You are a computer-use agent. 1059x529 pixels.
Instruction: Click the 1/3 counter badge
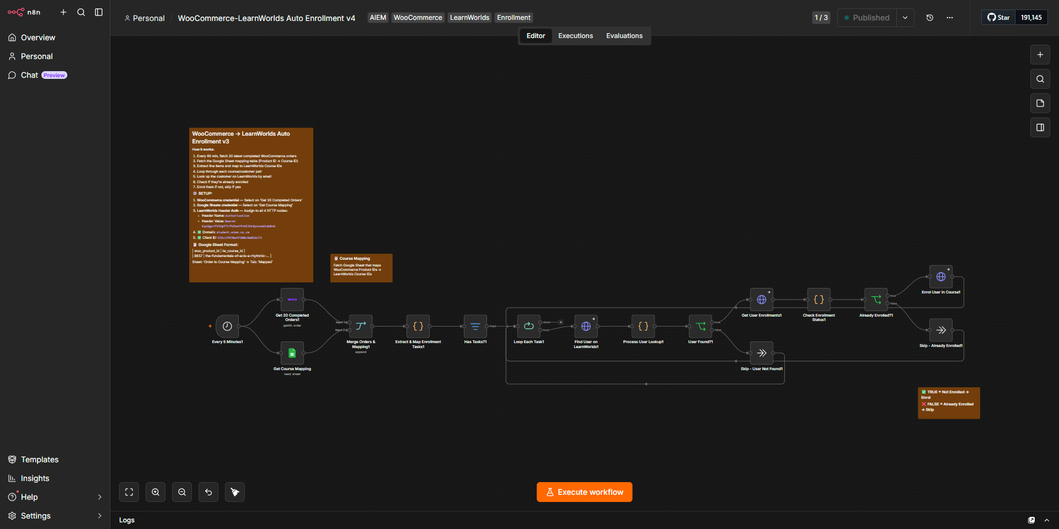pos(821,18)
